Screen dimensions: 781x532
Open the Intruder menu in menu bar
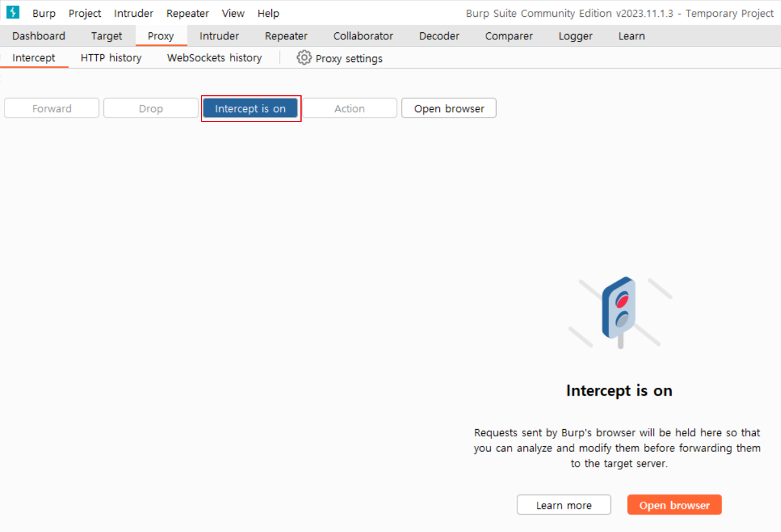[x=134, y=13]
